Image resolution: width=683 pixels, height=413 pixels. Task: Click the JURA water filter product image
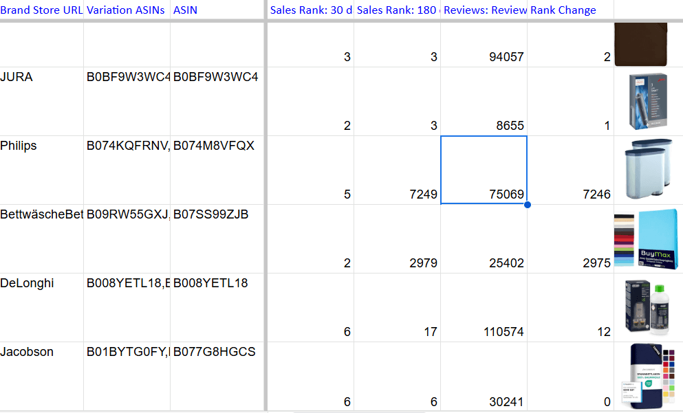[x=648, y=101]
